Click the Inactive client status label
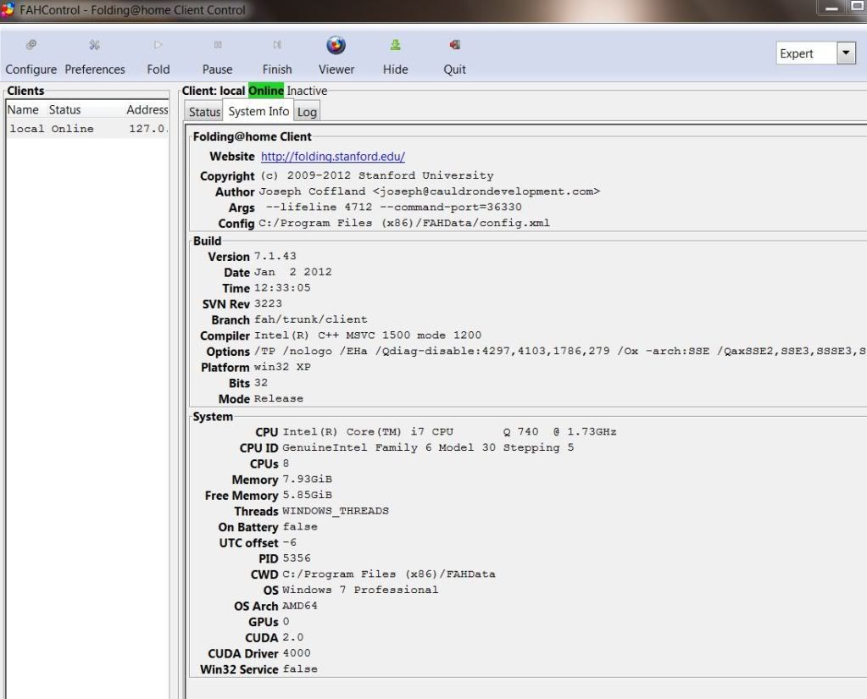This screenshot has width=867, height=699. (307, 91)
